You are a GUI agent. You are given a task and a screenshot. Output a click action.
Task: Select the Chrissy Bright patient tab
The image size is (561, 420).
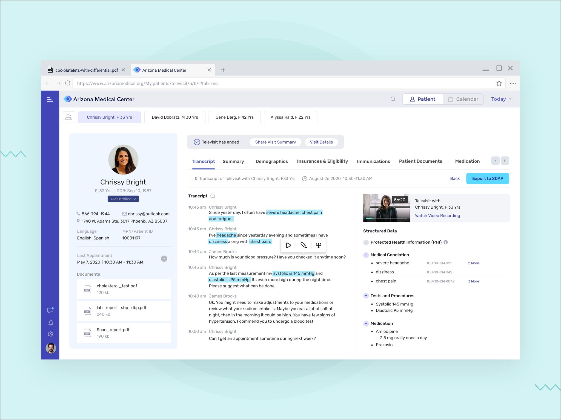coord(109,117)
